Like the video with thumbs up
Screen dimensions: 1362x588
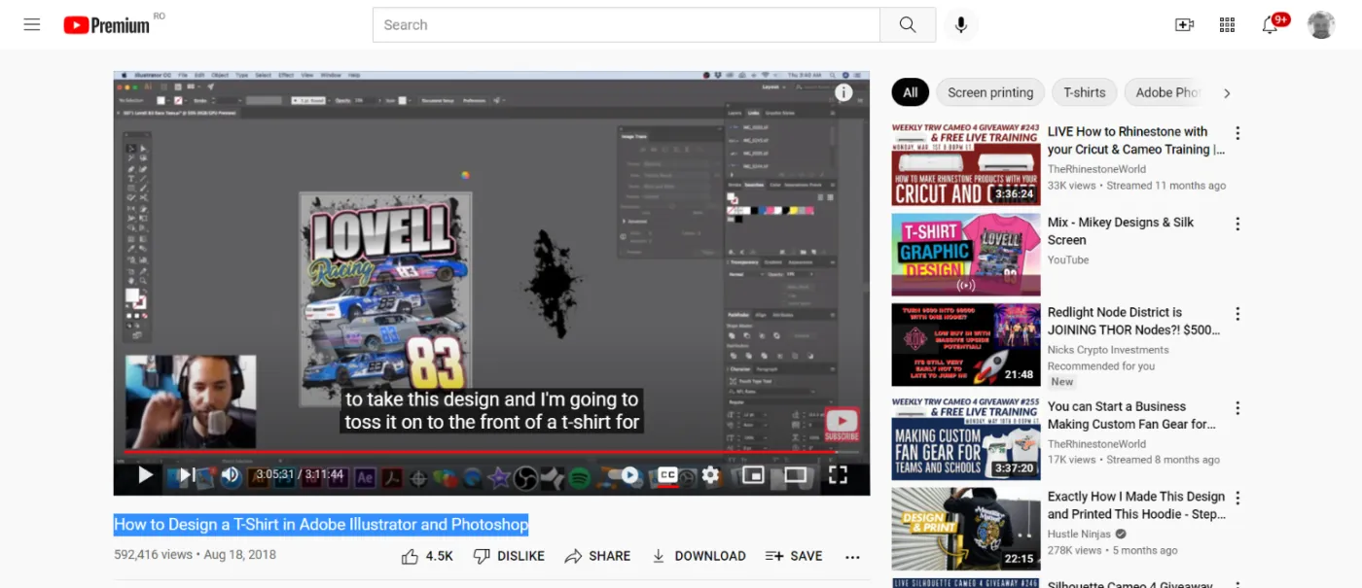(x=427, y=556)
